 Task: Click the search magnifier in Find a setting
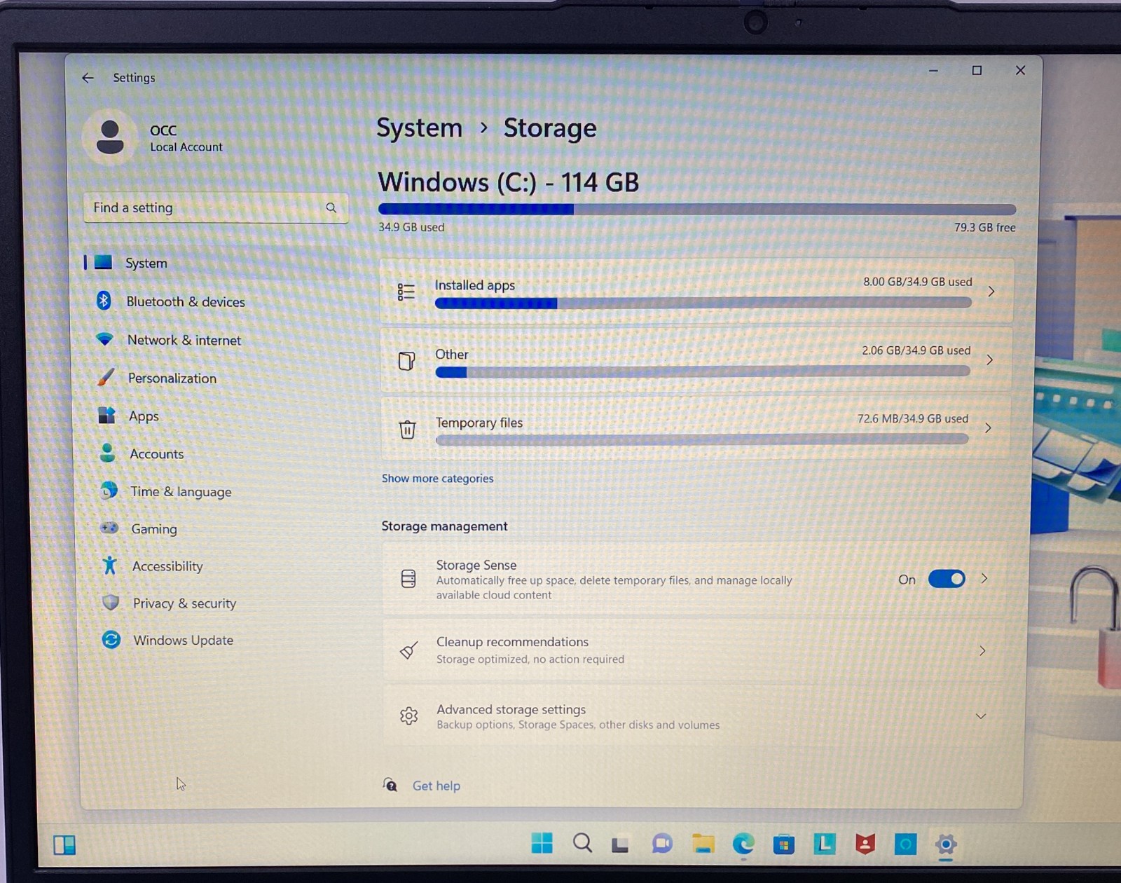(331, 207)
